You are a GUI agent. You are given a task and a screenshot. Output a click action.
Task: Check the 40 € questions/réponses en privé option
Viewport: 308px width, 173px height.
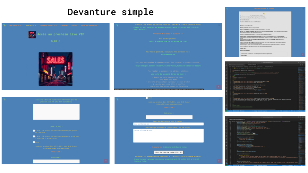34,136
